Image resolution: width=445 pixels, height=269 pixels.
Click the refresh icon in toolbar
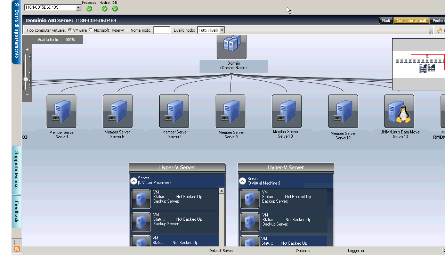tap(439, 30)
